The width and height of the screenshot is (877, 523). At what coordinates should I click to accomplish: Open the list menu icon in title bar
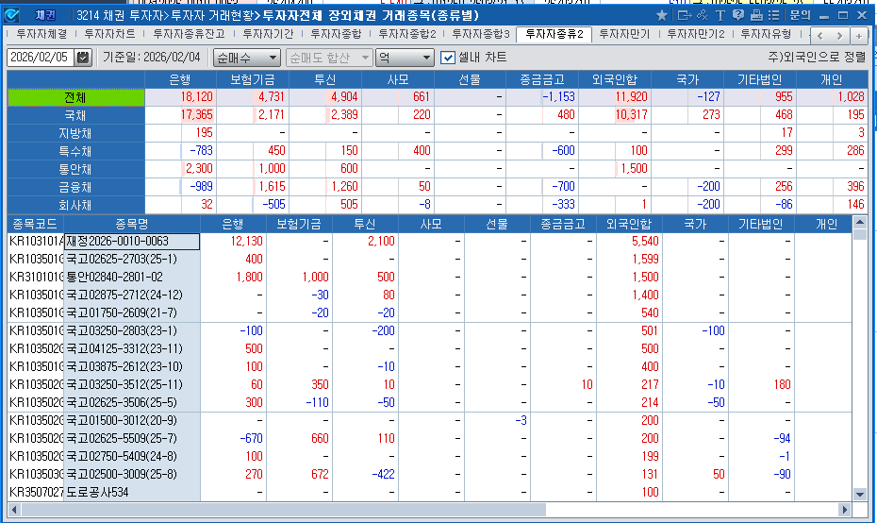click(x=773, y=16)
